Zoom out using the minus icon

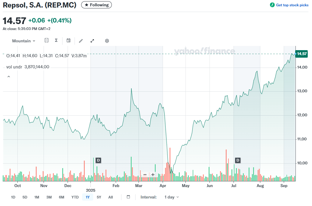point(145,174)
